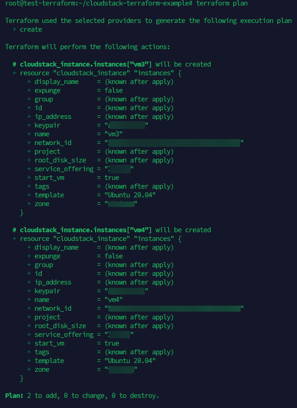Click the root_disk_size attribute name for vm4
This screenshot has height=408, width=297.
click(60, 326)
